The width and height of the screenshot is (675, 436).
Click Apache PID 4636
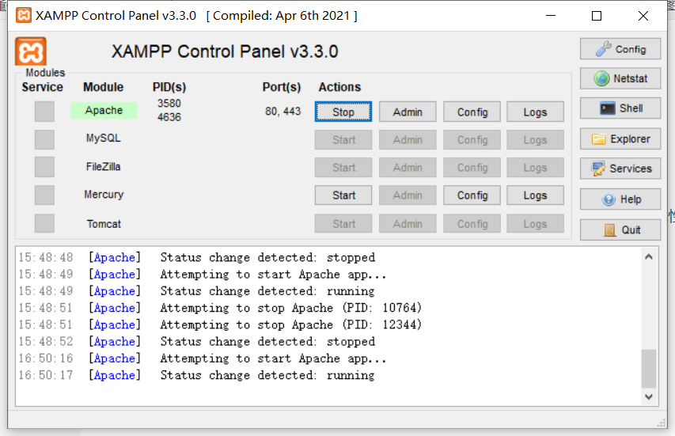point(169,117)
